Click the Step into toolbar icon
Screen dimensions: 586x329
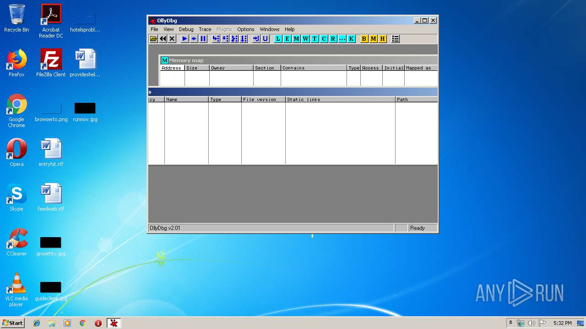point(216,39)
